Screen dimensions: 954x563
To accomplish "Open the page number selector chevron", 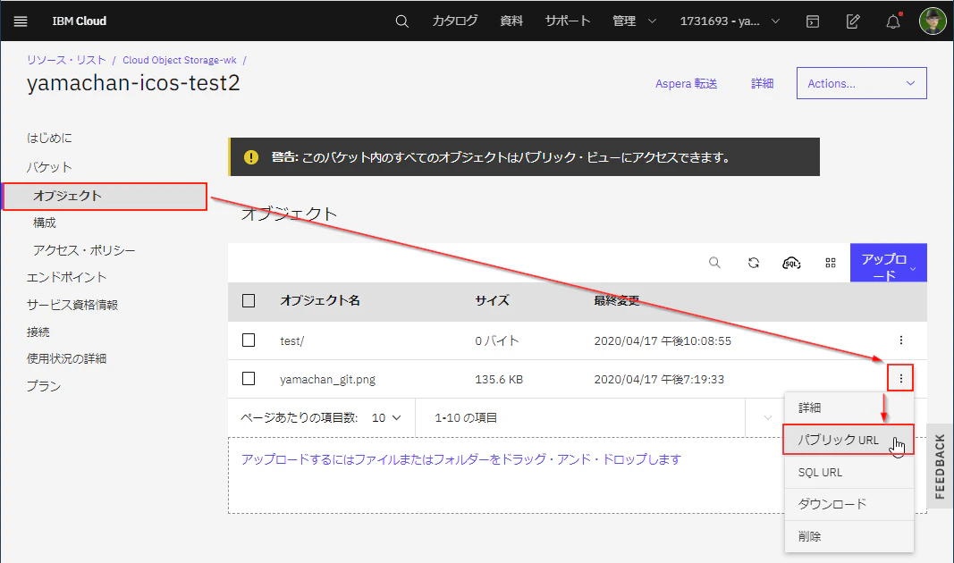I will (x=767, y=417).
